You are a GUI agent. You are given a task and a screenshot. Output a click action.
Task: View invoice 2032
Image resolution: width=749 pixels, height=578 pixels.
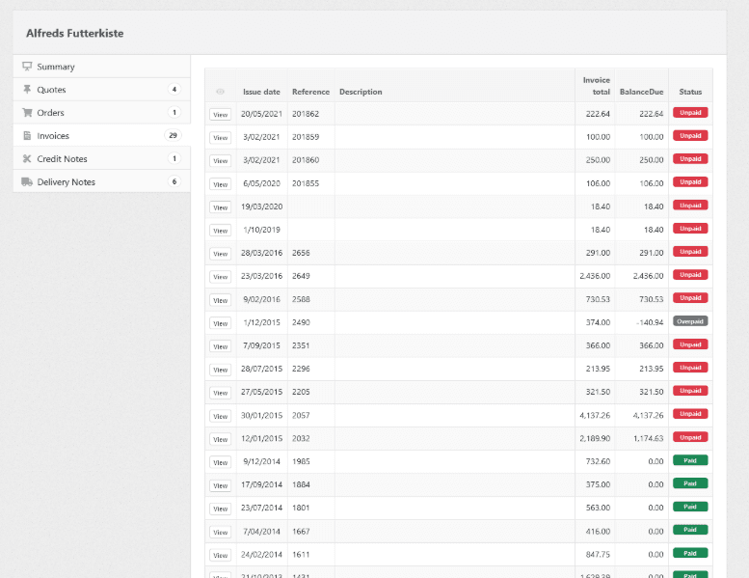tap(220, 439)
